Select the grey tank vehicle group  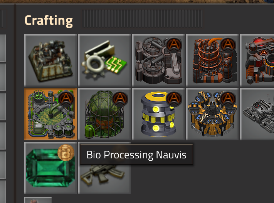(x=257, y=114)
